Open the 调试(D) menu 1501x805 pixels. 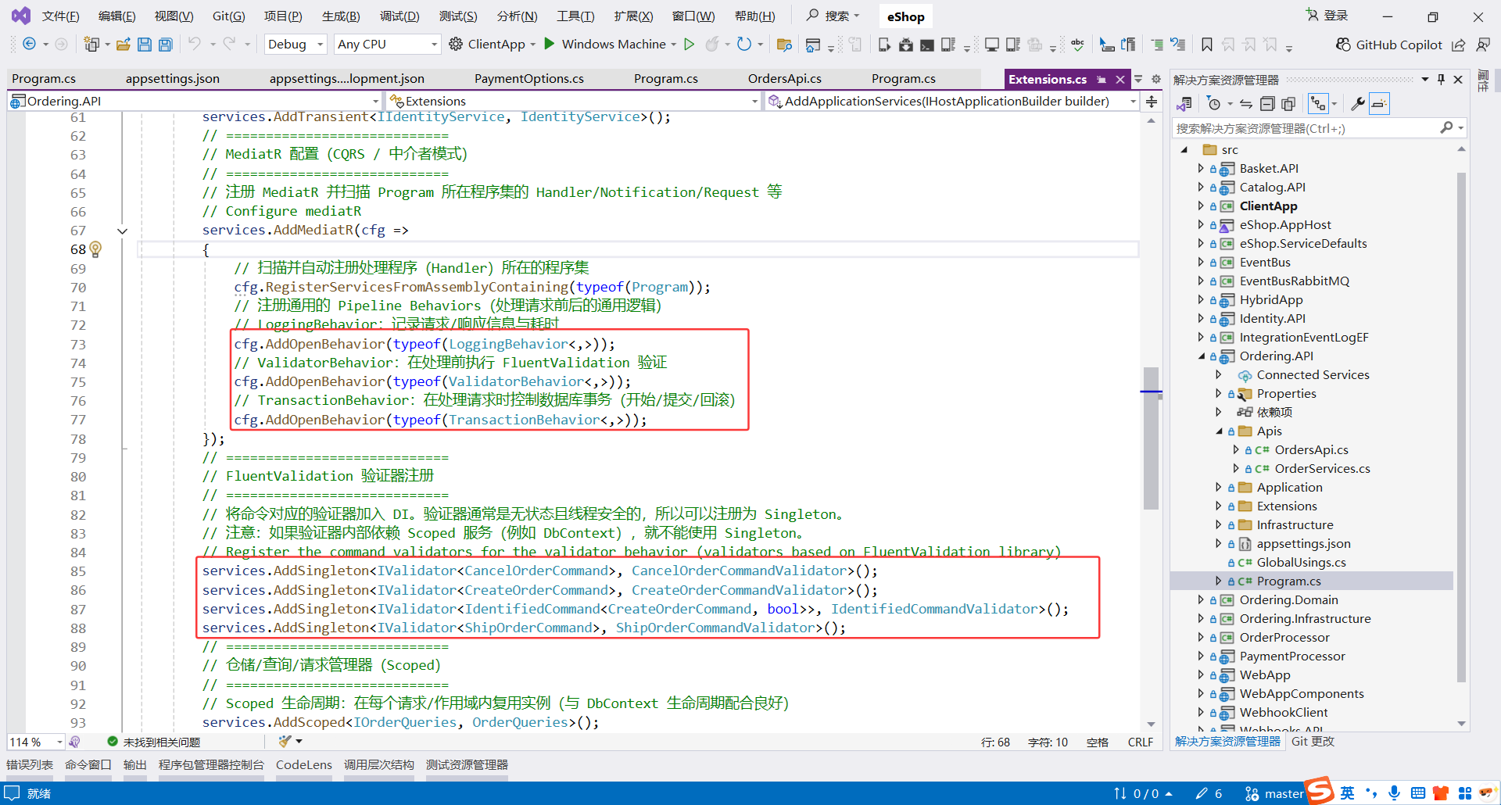[399, 16]
